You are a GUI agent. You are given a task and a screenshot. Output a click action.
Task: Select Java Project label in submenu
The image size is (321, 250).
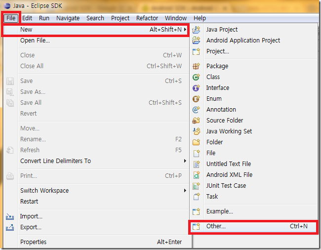click(x=222, y=30)
